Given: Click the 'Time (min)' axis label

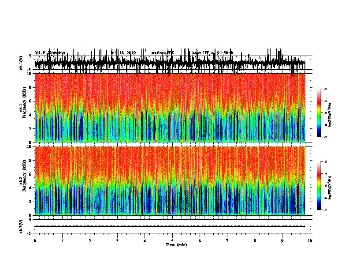Looking at the screenshot, I should click(176, 245).
